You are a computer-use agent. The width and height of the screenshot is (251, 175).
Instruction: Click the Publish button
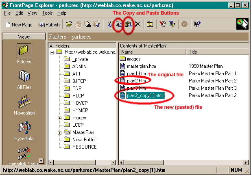pyautogui.click(x=49, y=24)
